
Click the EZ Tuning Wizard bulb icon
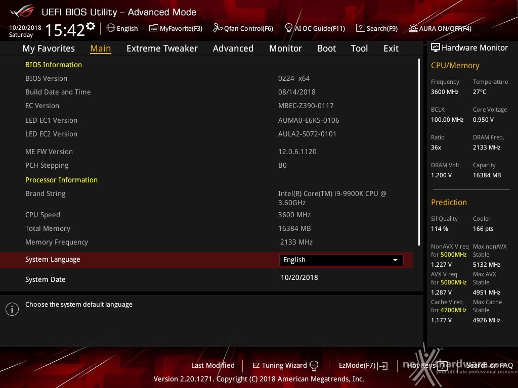[x=314, y=366]
